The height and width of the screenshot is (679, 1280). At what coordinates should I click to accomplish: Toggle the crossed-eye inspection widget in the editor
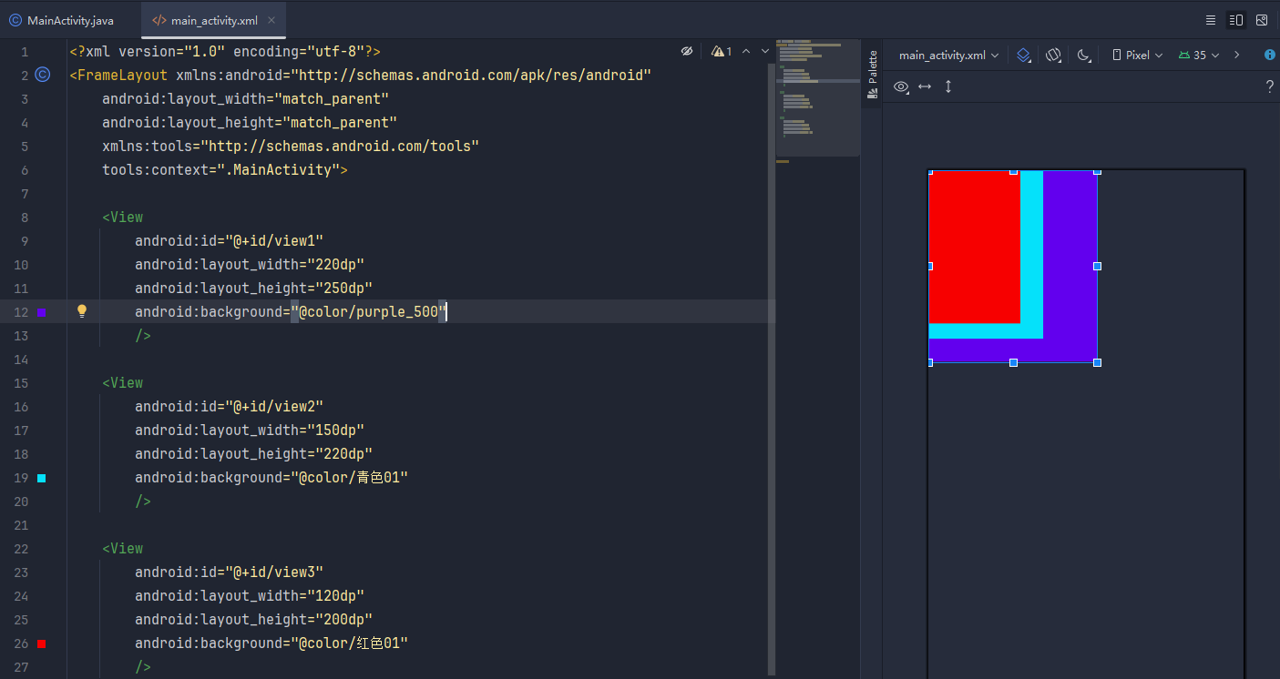[687, 52]
